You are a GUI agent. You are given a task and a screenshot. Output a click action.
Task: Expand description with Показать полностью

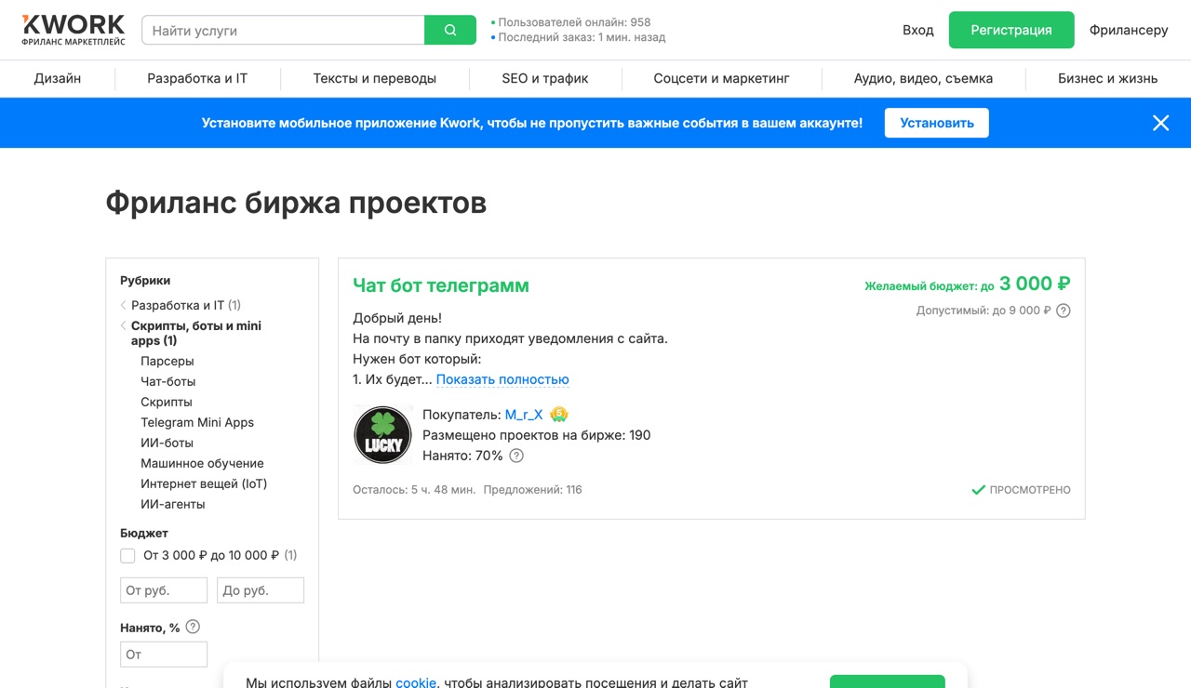coord(502,379)
